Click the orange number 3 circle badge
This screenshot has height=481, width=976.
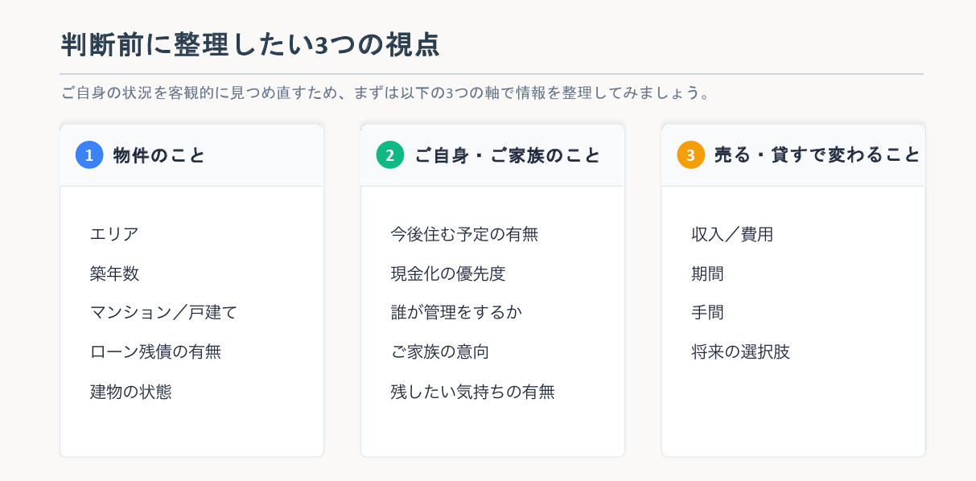click(x=691, y=155)
